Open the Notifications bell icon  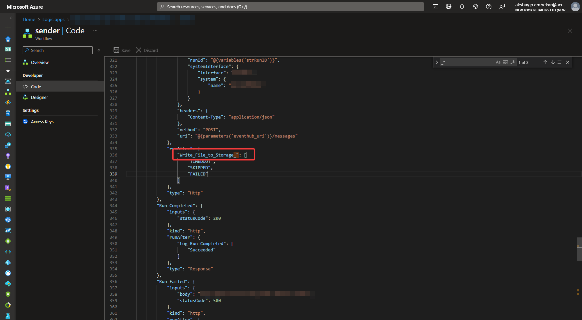coord(462,6)
